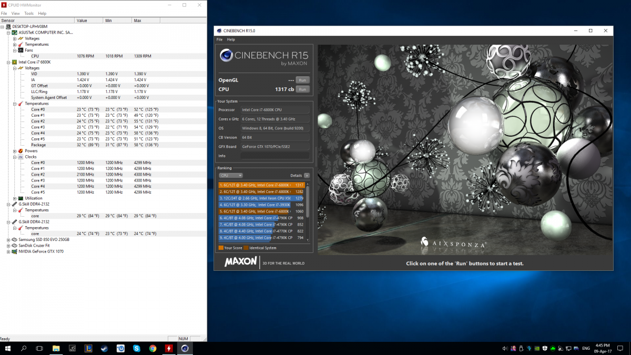The width and height of the screenshot is (631, 355).
Task: Open Cinebench's Help menu
Action: (x=231, y=39)
